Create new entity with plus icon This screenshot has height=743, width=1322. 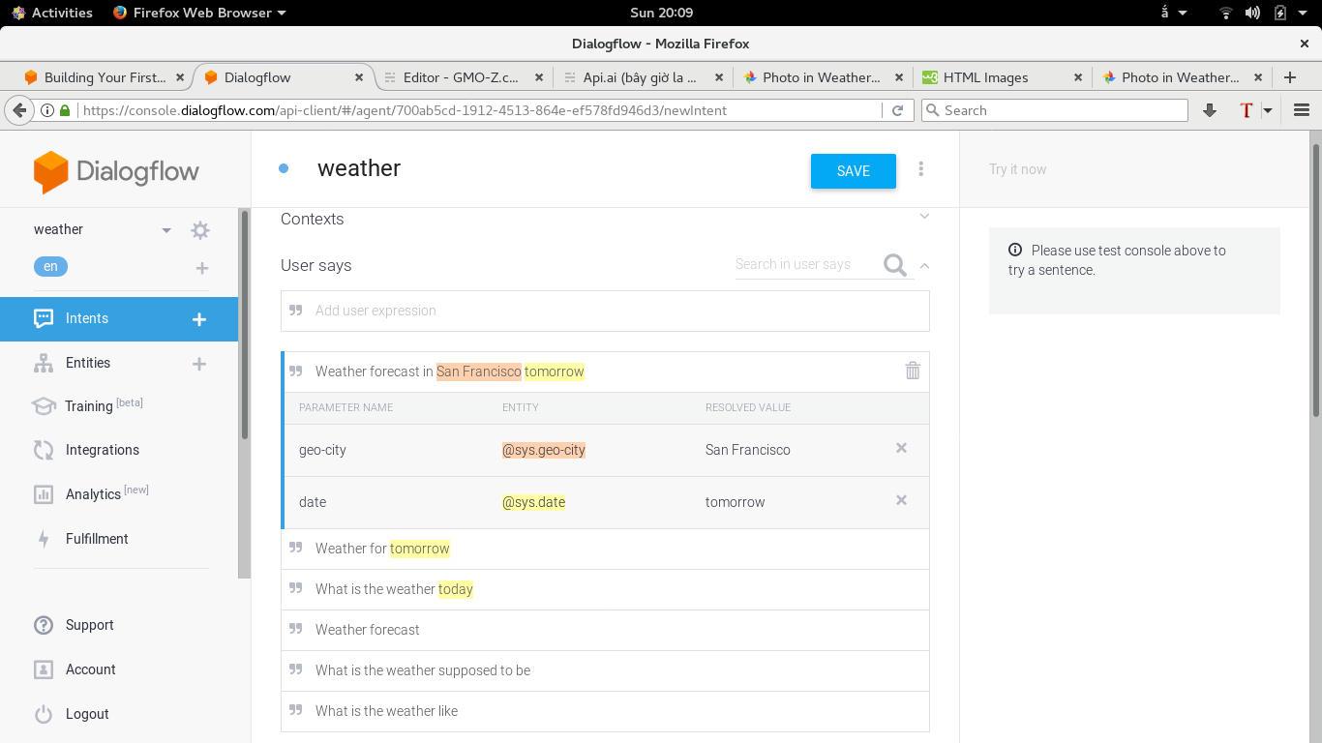199,364
